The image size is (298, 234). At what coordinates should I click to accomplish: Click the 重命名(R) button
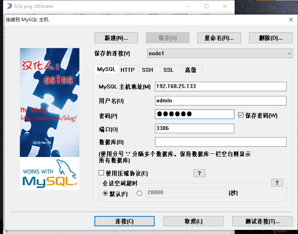(x=219, y=38)
